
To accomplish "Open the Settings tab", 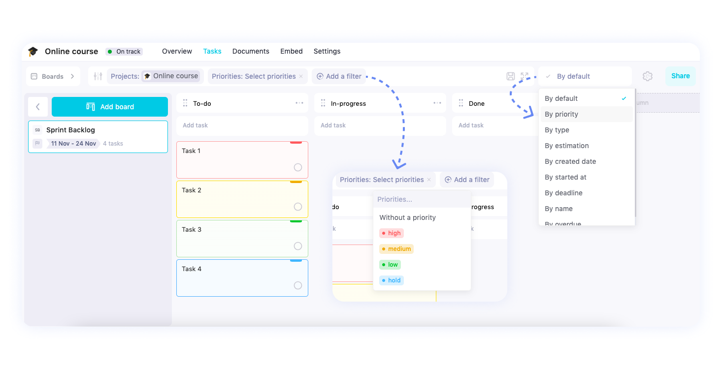I will coord(327,51).
